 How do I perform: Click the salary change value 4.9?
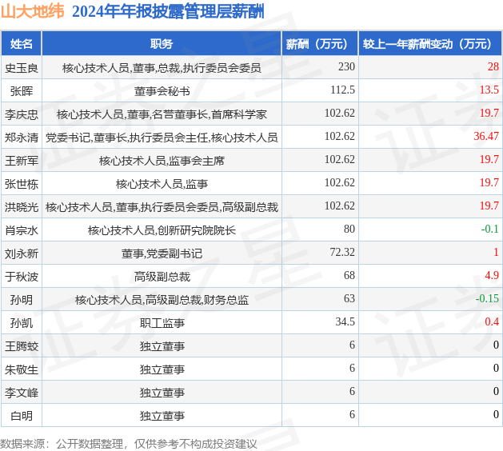[x=492, y=275]
